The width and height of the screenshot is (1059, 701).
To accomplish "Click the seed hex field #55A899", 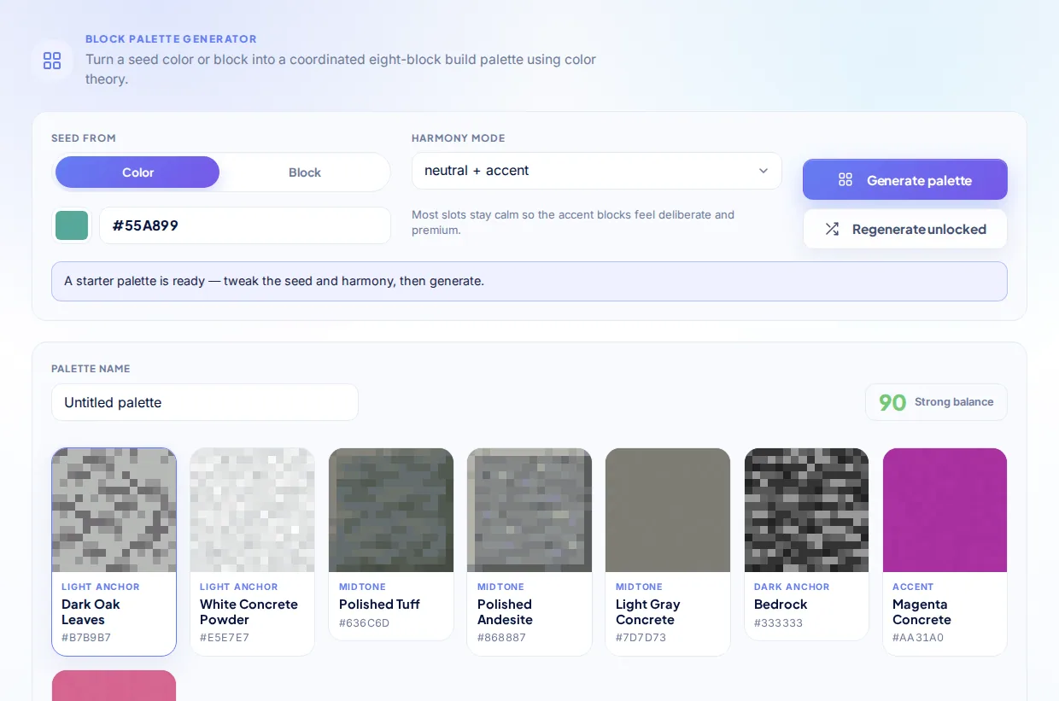I will point(245,225).
